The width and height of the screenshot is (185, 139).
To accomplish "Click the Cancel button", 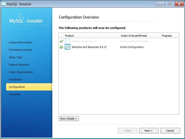I will pyautogui.click(x=170, y=131).
